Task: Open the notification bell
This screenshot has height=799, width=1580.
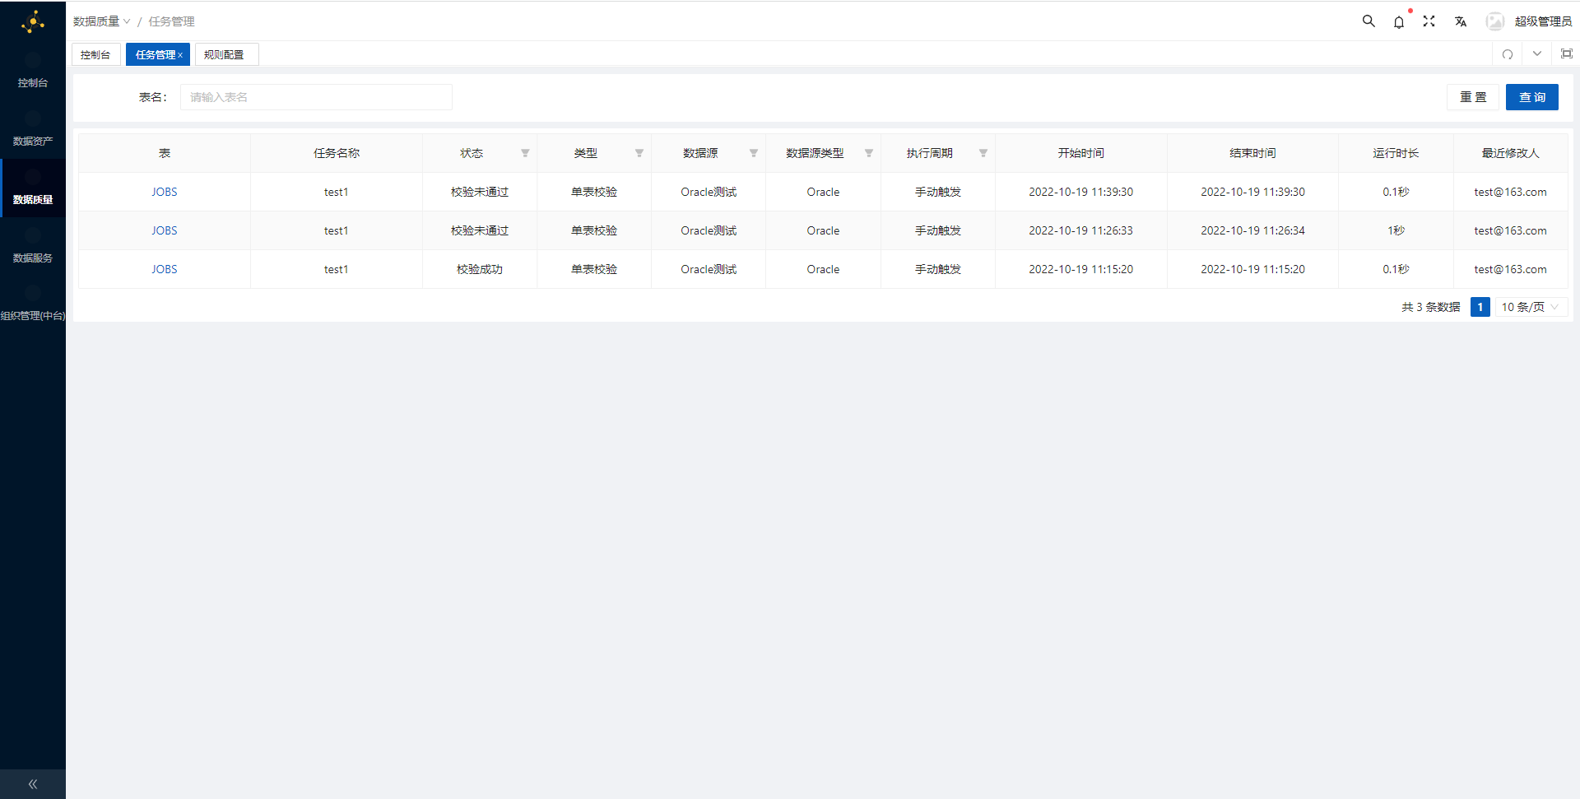Action: tap(1399, 22)
